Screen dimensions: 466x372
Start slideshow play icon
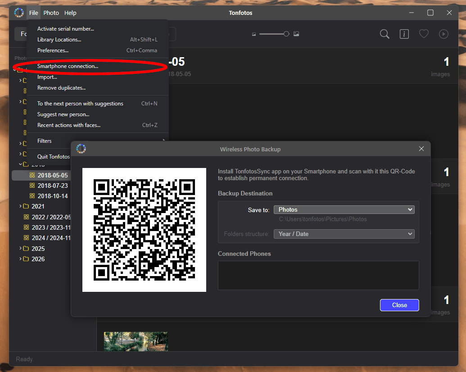tap(443, 34)
